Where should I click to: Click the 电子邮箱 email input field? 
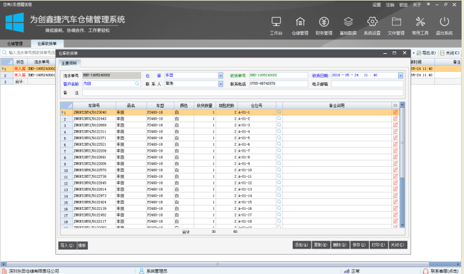[x=367, y=84]
